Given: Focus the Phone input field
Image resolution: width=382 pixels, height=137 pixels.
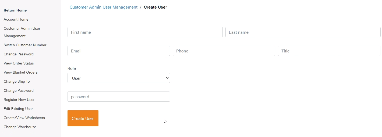Looking at the screenshot, I should coord(224,51).
